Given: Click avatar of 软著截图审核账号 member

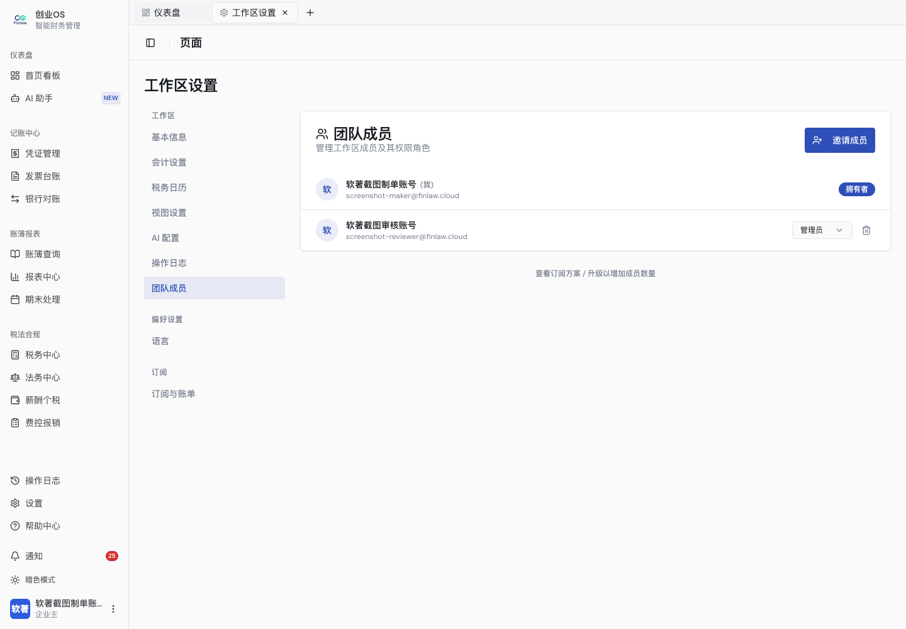Looking at the screenshot, I should point(327,230).
